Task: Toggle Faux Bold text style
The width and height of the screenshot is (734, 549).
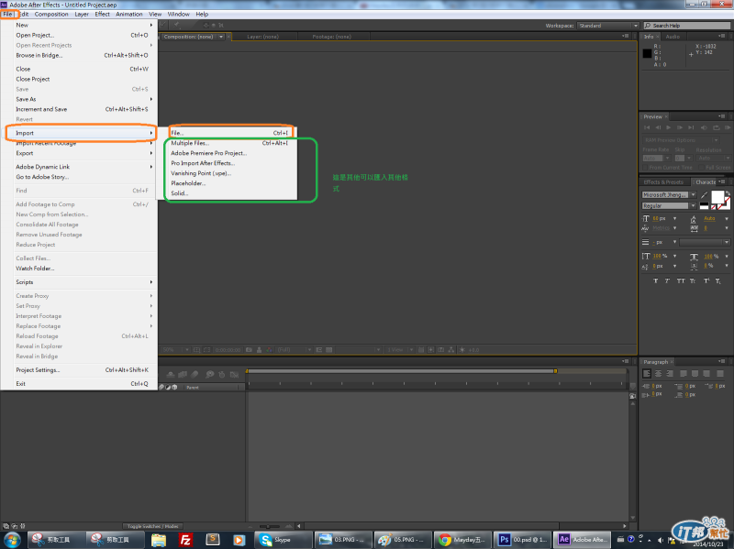Action: pos(655,281)
